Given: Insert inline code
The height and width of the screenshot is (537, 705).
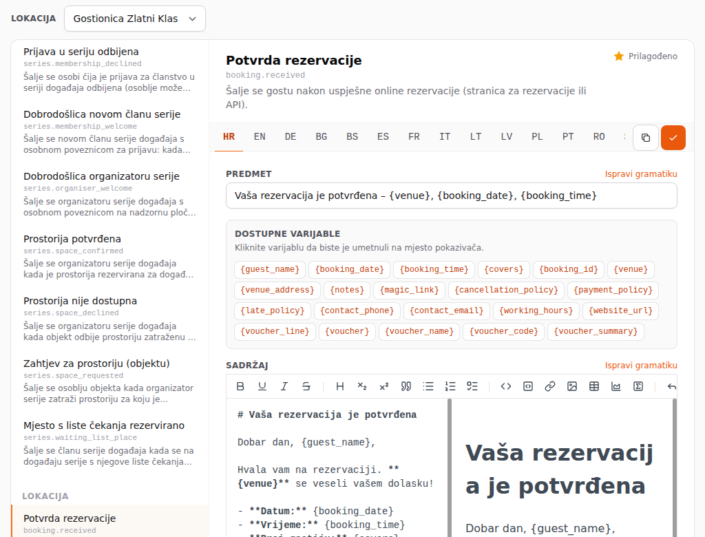Looking at the screenshot, I should coord(506,386).
